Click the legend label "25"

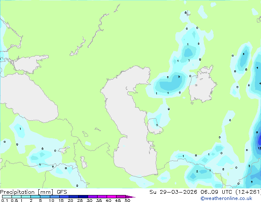tap(80, 200)
